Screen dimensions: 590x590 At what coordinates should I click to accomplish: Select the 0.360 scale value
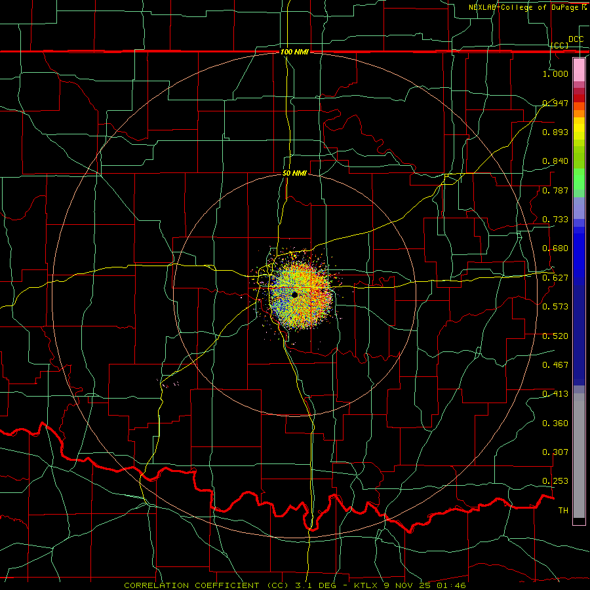point(555,423)
